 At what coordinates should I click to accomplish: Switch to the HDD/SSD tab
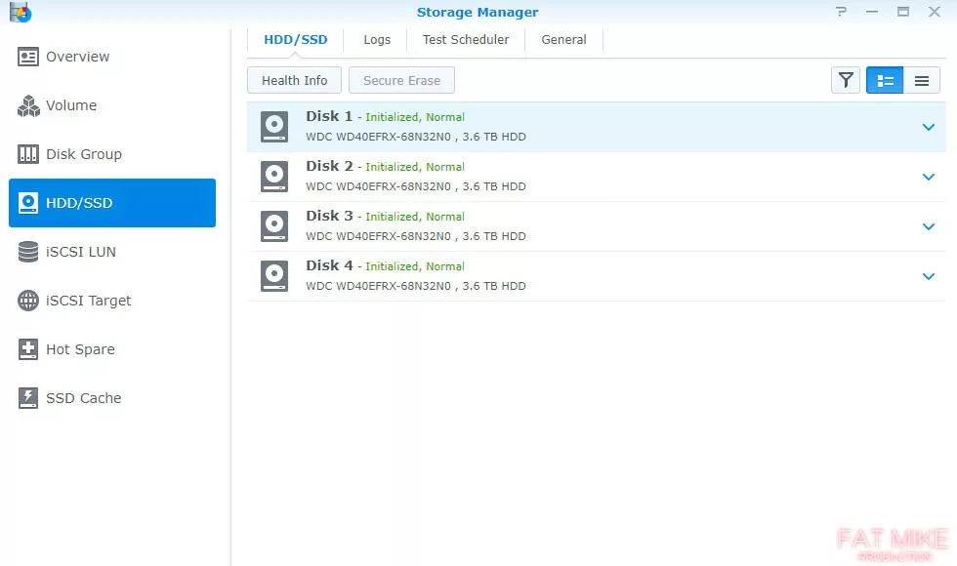pos(295,40)
